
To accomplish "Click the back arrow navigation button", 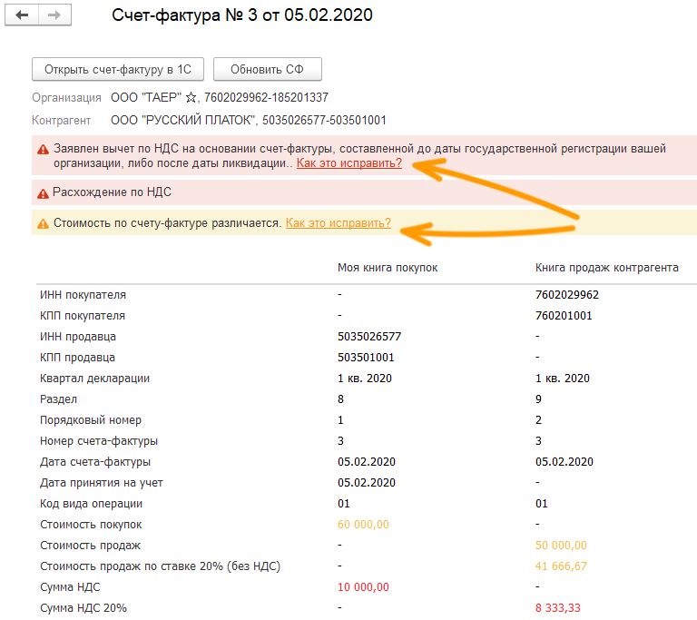I will tap(22, 15).
